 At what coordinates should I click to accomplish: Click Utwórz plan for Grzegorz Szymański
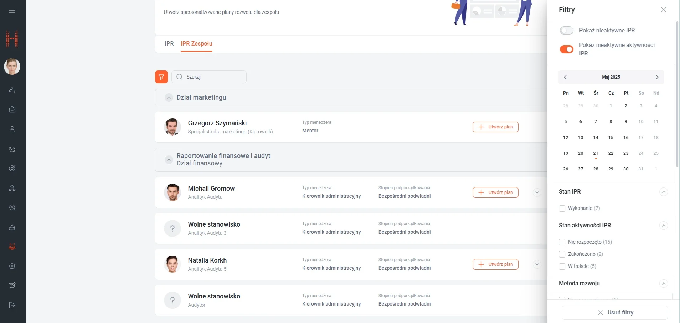[495, 127]
